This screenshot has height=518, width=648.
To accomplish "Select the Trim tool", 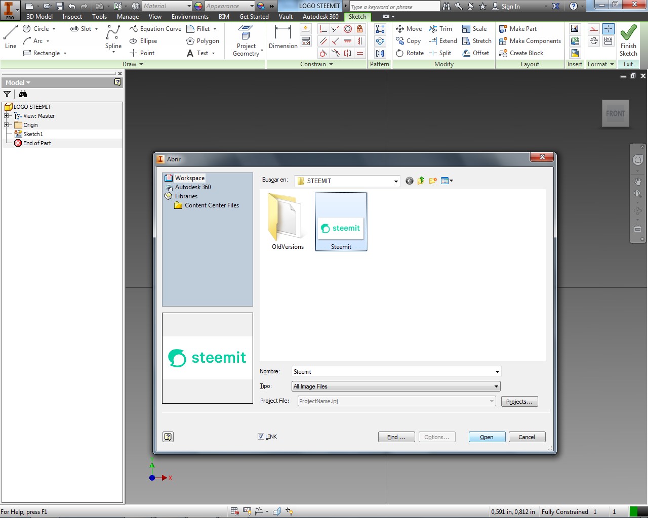I will click(x=440, y=29).
